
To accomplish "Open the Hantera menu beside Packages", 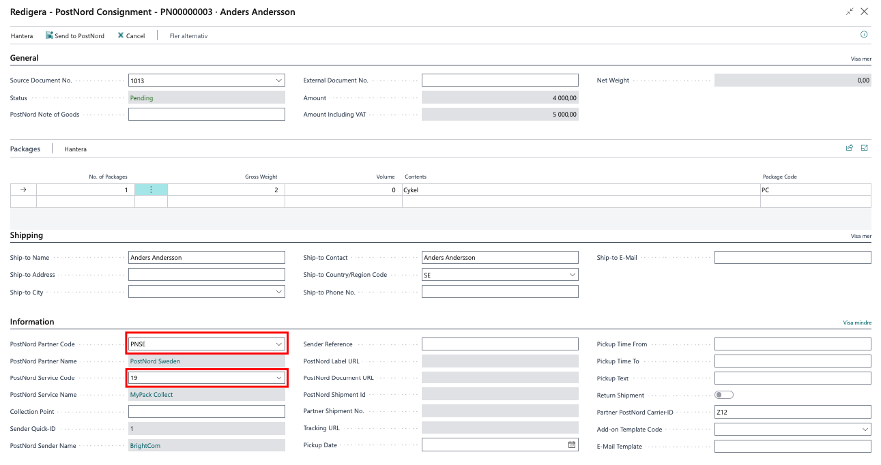I will [75, 149].
